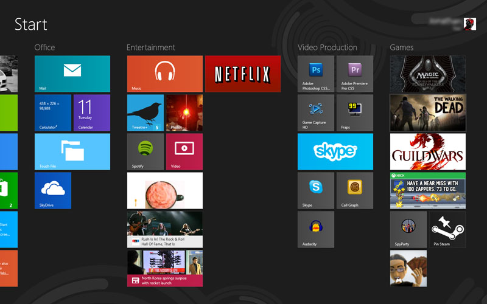Image resolution: width=487 pixels, height=304 pixels.
Task: Open the Call Graph tile
Action: [x=354, y=190]
